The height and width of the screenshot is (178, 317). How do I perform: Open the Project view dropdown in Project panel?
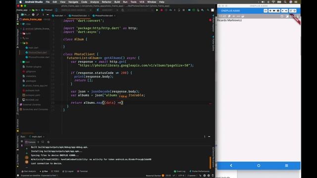[26, 15]
